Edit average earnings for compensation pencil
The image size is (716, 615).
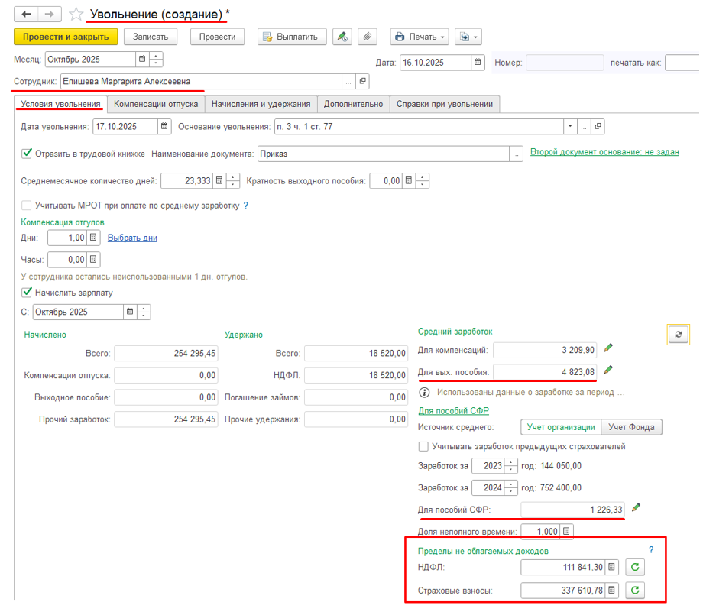pyautogui.click(x=608, y=349)
